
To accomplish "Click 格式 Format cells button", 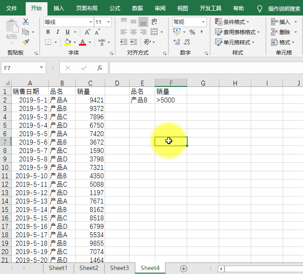I will (283, 42).
